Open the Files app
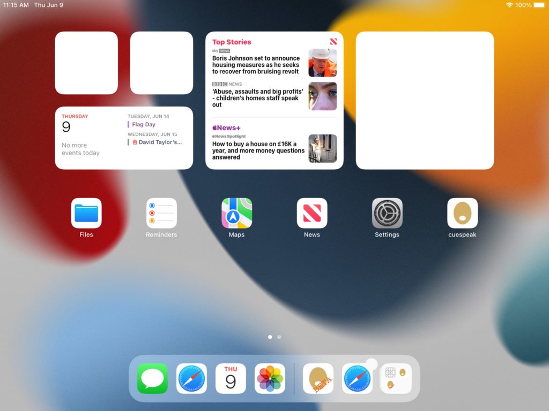This screenshot has height=411, width=549. tap(86, 213)
